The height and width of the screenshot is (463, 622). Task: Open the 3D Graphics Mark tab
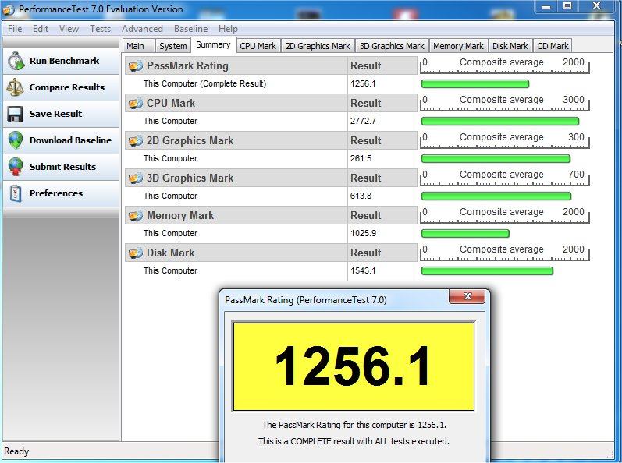coord(392,46)
